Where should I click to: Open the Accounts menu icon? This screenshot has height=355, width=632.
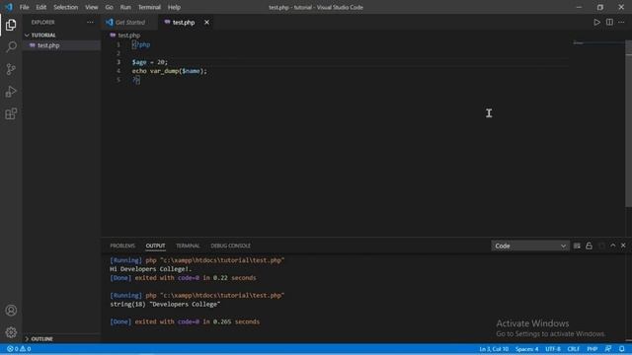coord(11,311)
